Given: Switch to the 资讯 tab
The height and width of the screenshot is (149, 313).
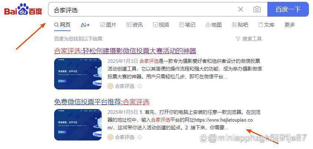Looking at the screenshot, I should click(135, 25).
